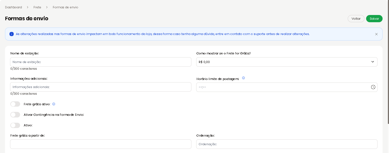Switch on the Ativo toggle
This screenshot has width=389, height=153.
(x=15, y=125)
